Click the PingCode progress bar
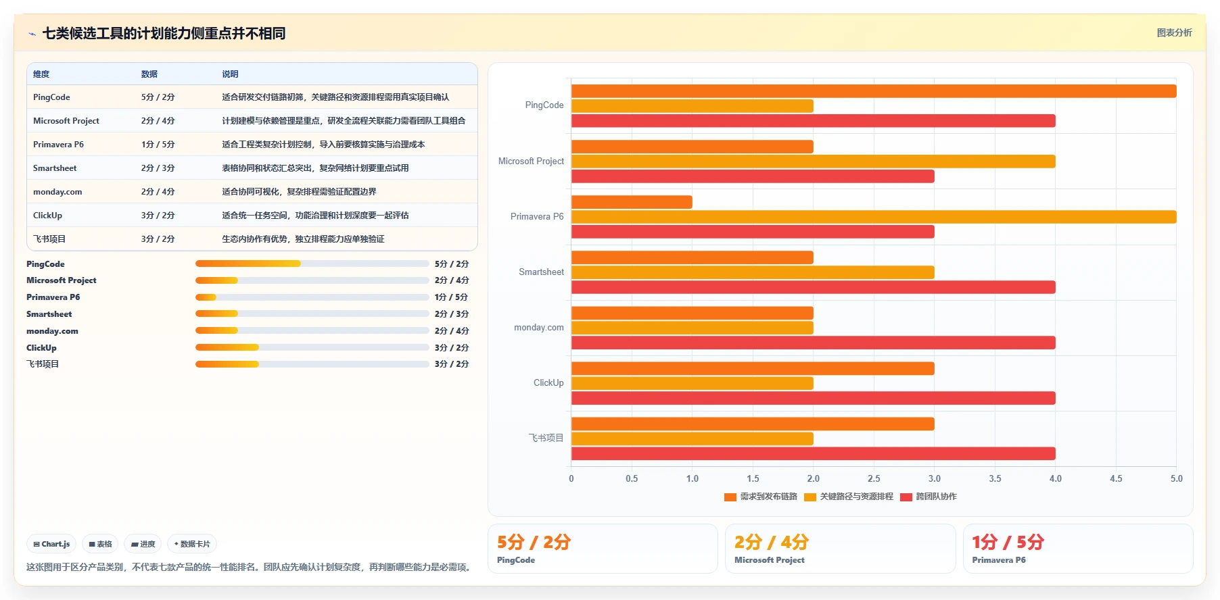 pyautogui.click(x=312, y=264)
